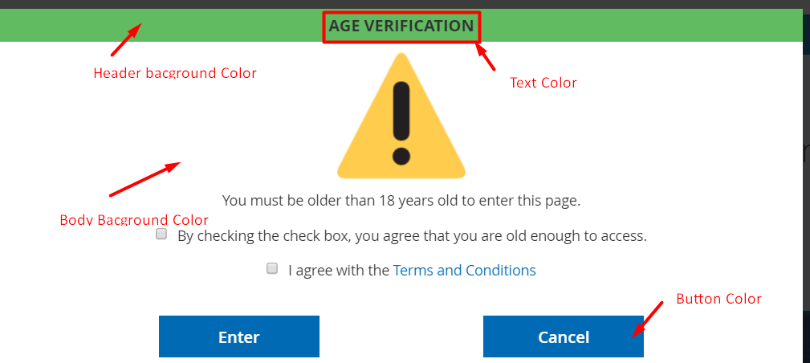The height and width of the screenshot is (363, 810).
Task: Click the By checking the check box text
Action: click(412, 236)
